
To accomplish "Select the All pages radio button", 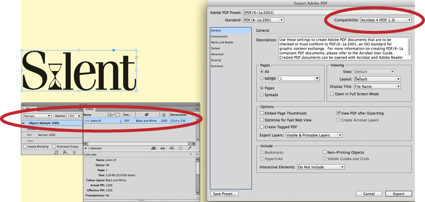I will pos(261,72).
